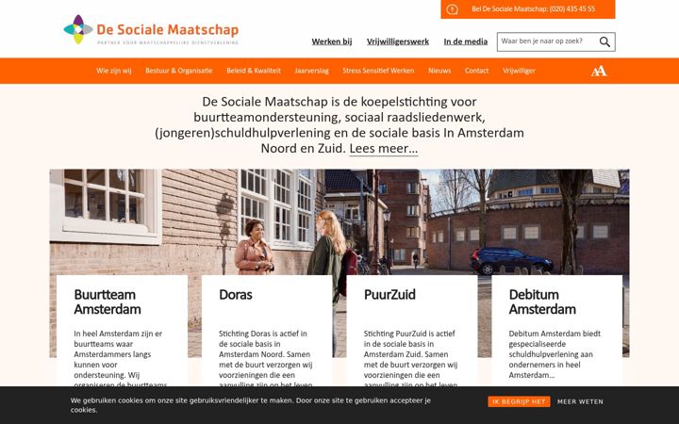
Task: Open the Wie zijn wij menu item
Action: point(114,71)
